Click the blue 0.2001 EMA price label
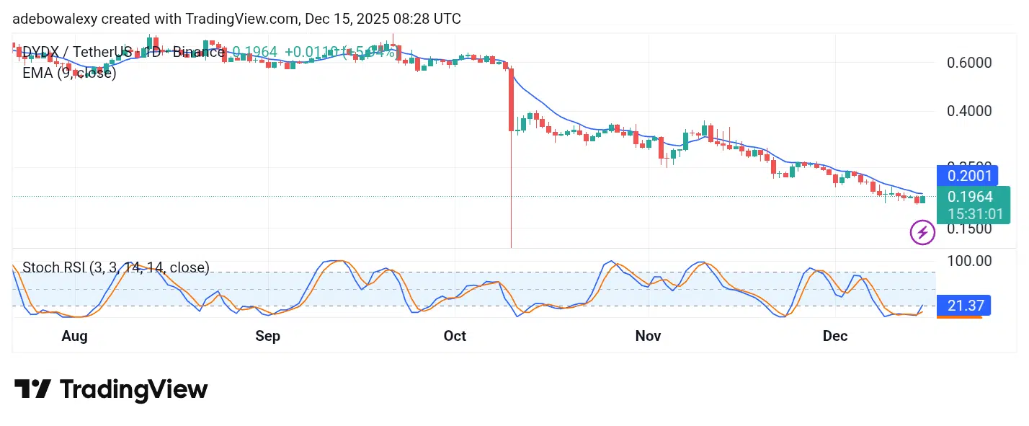This screenshot has width=1029, height=426. [x=966, y=175]
